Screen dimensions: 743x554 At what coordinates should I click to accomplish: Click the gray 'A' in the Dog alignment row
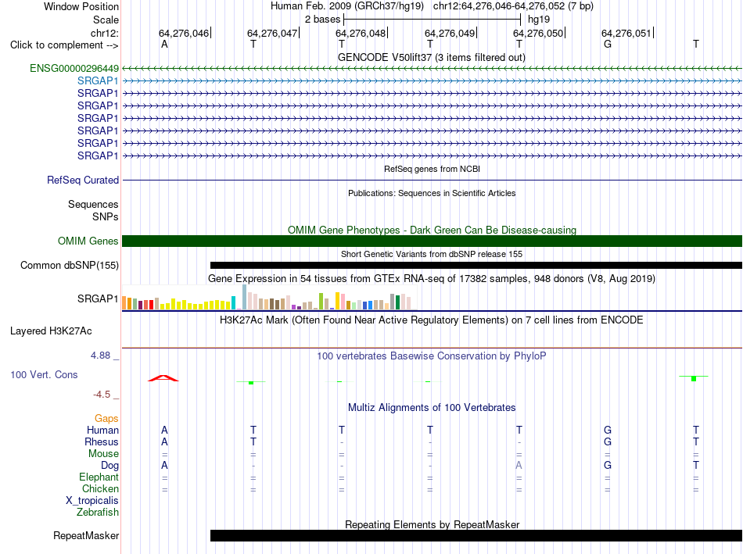(x=519, y=466)
